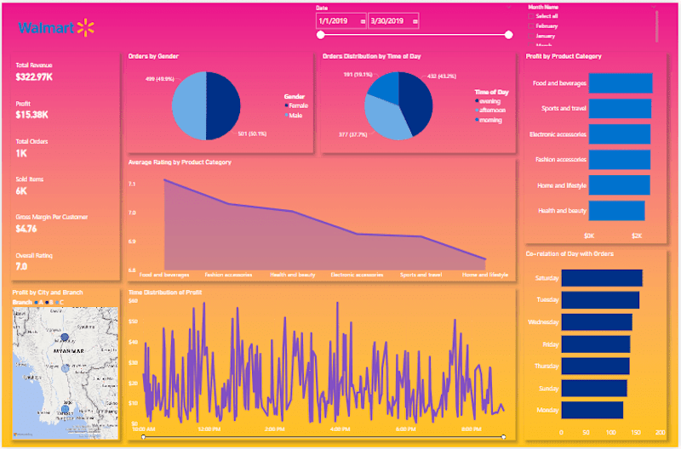The image size is (681, 449).
Task: Tick the January checkbox
Action: tap(530, 36)
